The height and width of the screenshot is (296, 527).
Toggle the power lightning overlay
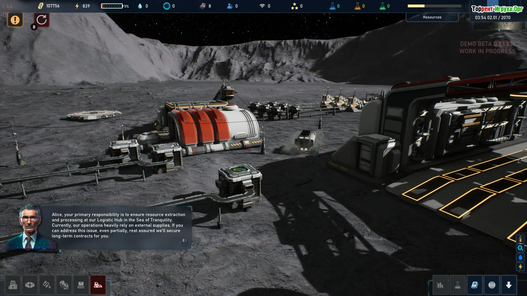click(x=520, y=267)
